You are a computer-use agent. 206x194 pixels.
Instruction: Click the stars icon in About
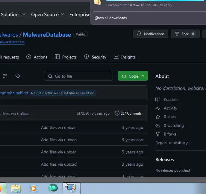coord(158,117)
